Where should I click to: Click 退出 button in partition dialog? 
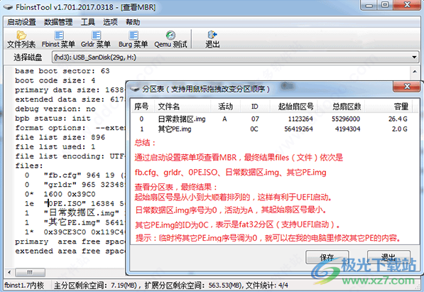tap(388, 256)
